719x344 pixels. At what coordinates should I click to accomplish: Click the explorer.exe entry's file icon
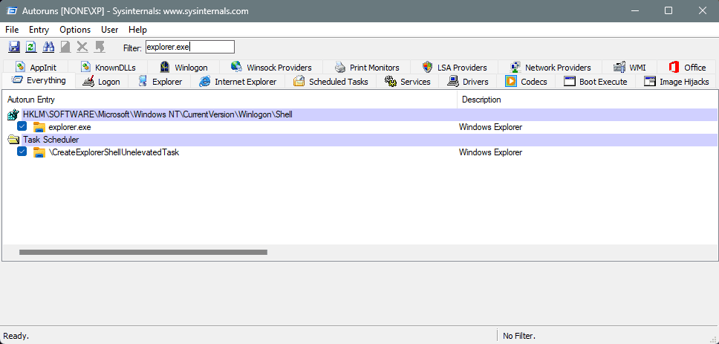point(39,127)
